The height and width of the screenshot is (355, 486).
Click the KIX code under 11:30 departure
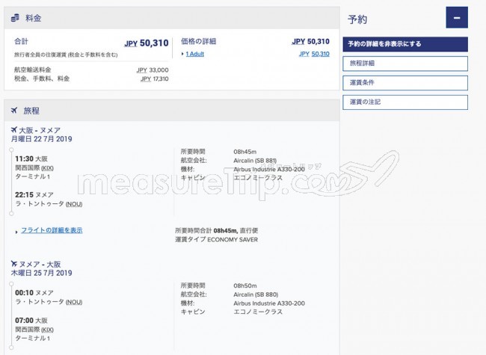48,168
